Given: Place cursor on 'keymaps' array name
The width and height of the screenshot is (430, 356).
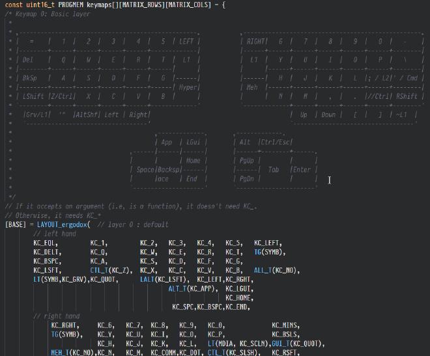Looking at the screenshot, I should pos(99,5).
